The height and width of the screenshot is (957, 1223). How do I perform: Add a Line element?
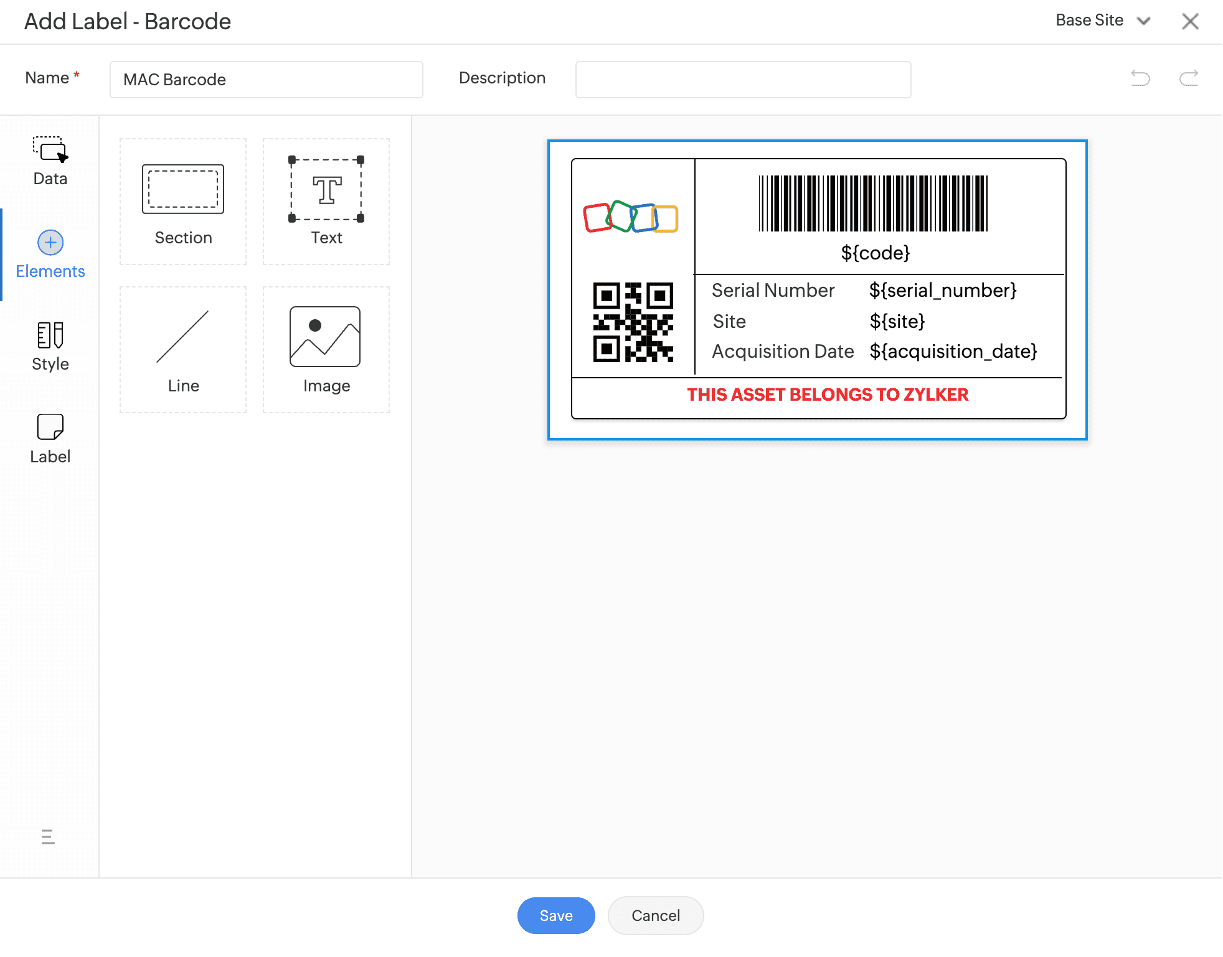tap(183, 350)
